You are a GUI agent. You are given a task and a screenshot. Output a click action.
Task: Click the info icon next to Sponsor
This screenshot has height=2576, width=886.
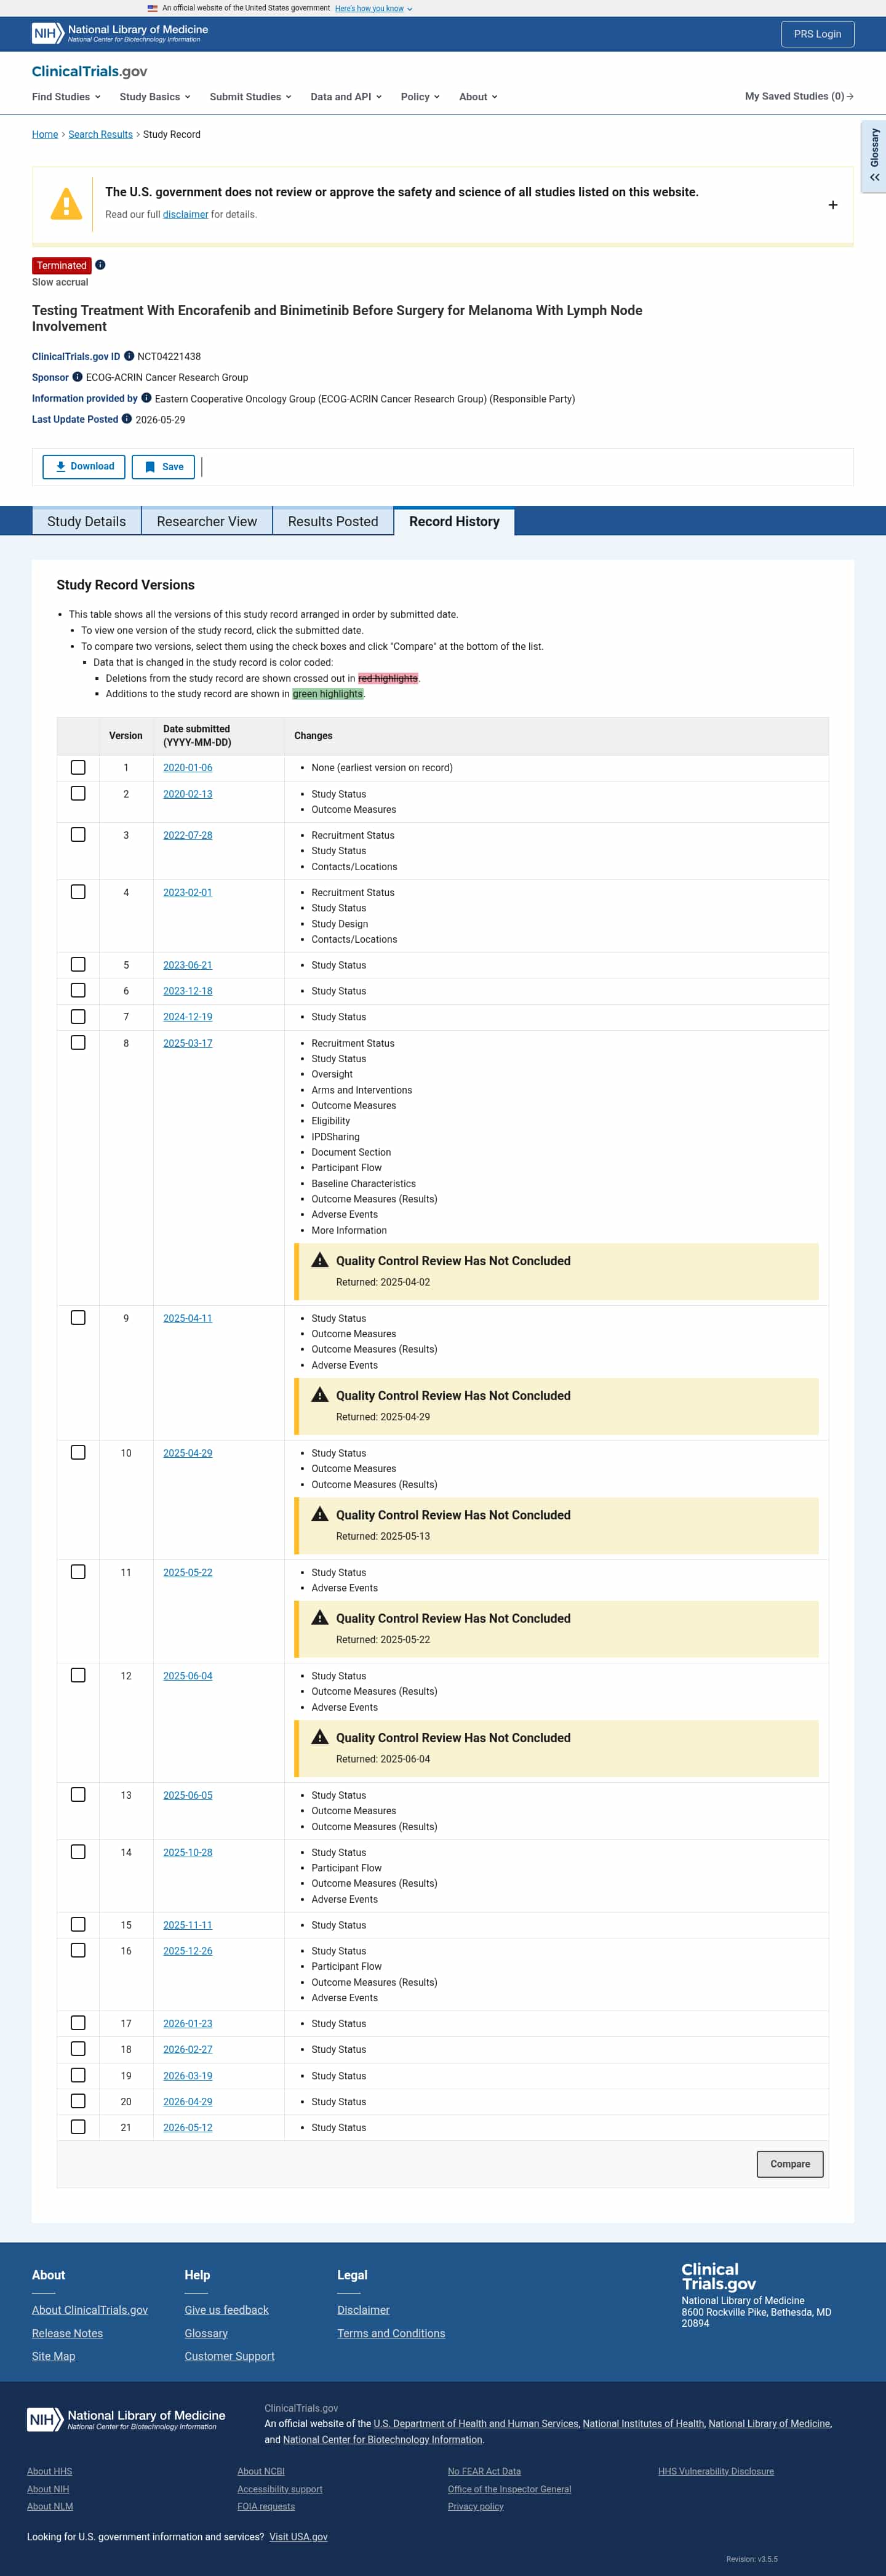[x=77, y=377]
